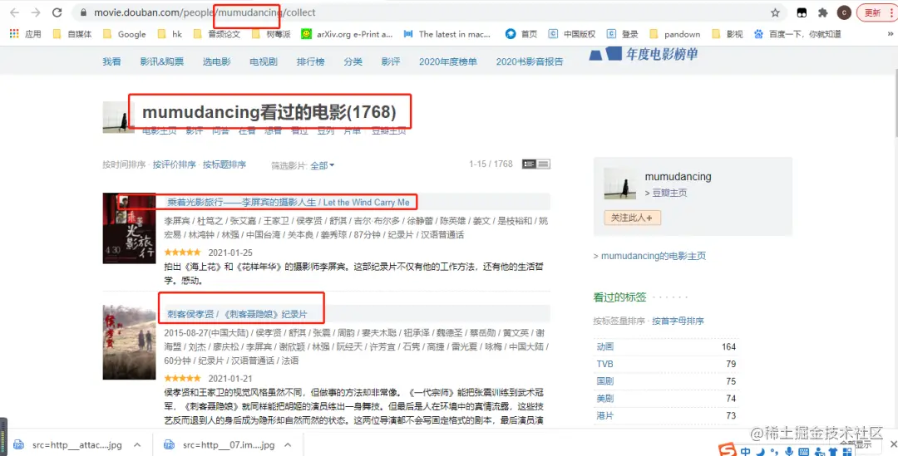Switch to the compact list view icon
This screenshot has height=456, width=898.
tap(544, 164)
